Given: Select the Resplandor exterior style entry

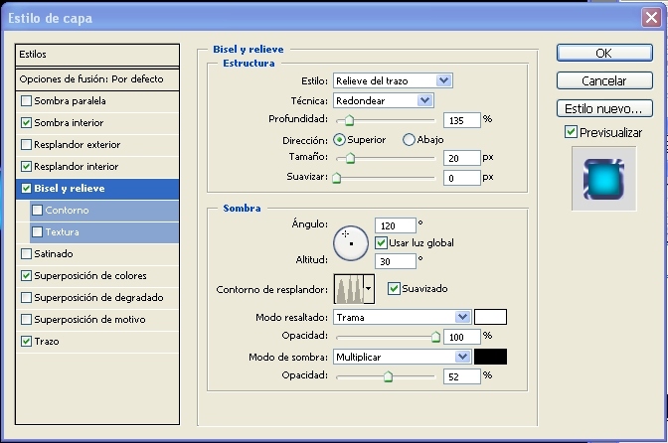Looking at the screenshot, I should click(97, 144).
